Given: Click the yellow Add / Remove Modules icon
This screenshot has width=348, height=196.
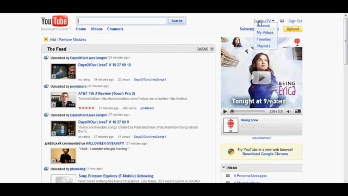Looking at the screenshot, I should tap(46, 39).
